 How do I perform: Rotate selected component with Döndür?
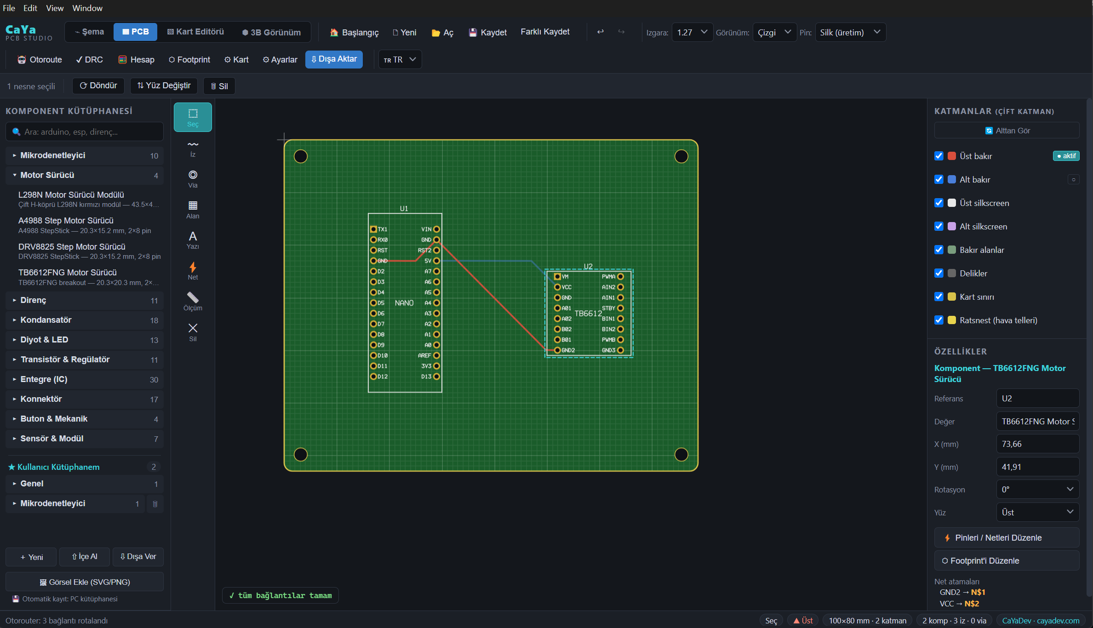click(x=98, y=86)
